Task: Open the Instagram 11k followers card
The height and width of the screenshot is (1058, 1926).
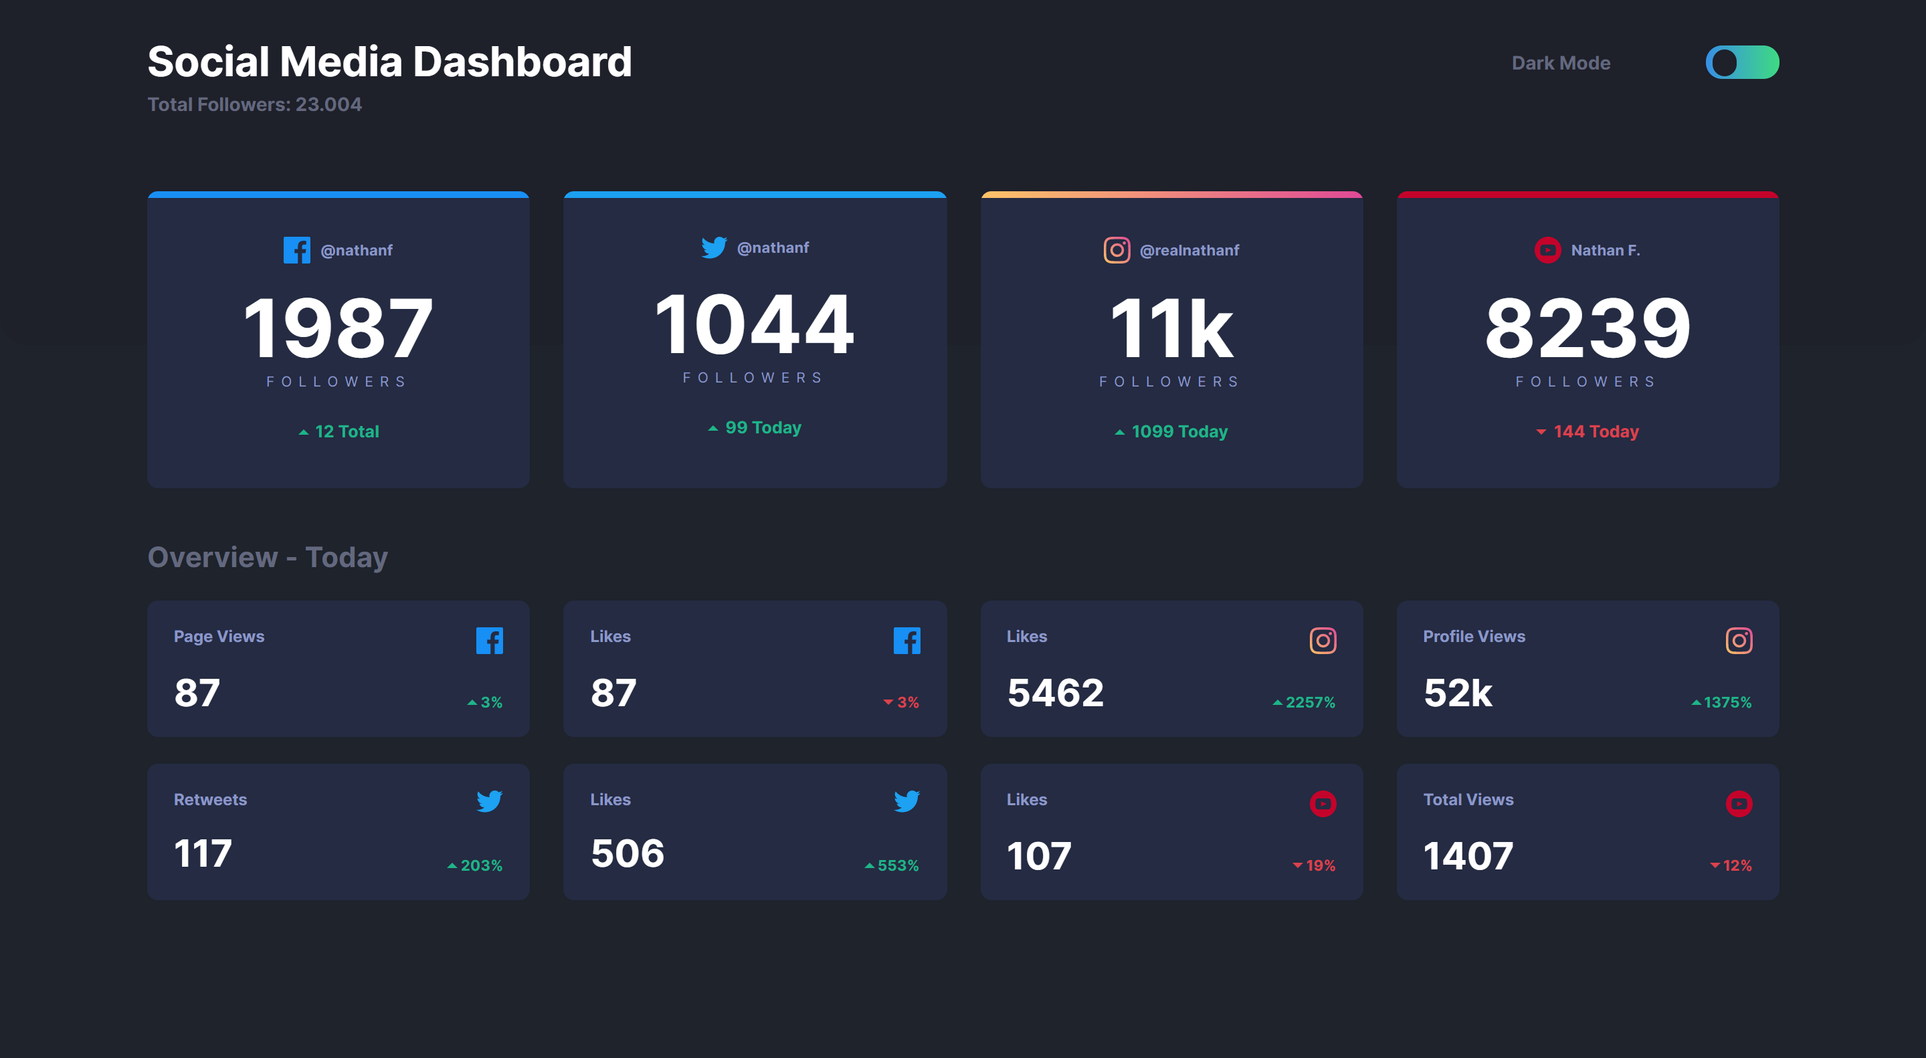Action: pyautogui.click(x=1171, y=340)
